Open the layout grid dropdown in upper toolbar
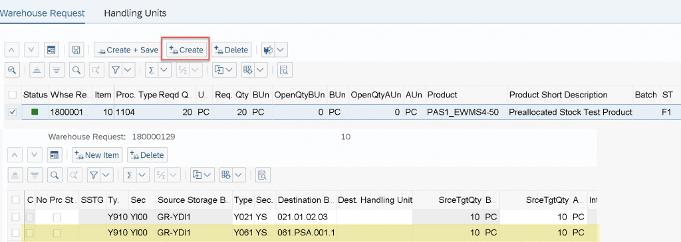This screenshot has width=681, height=242. coord(261,70)
